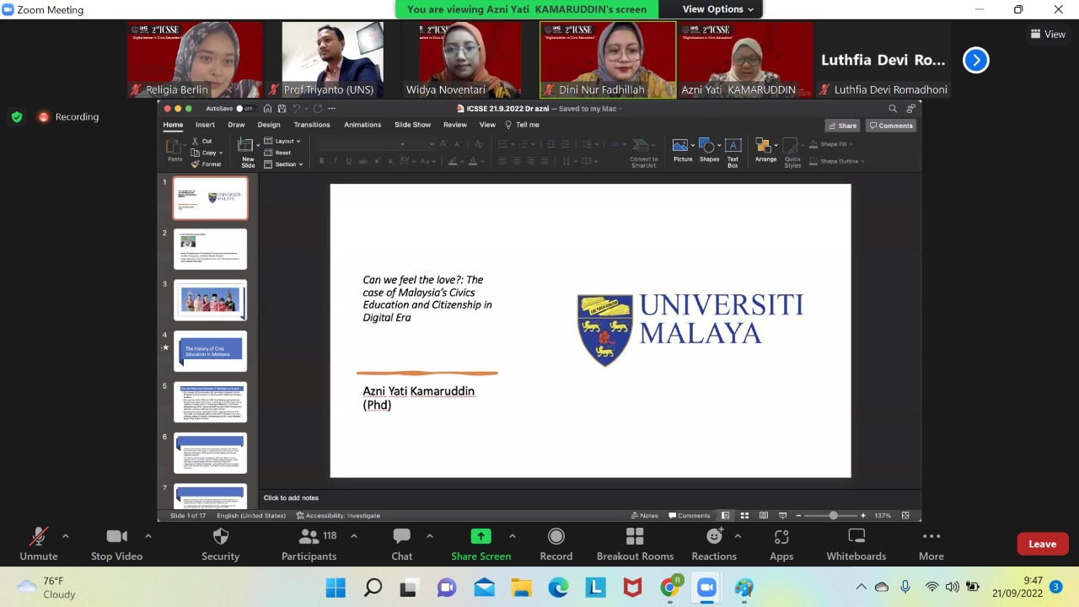Select slide 3 thumbnail in the slide panel
This screenshot has width=1079, height=607.
(210, 300)
